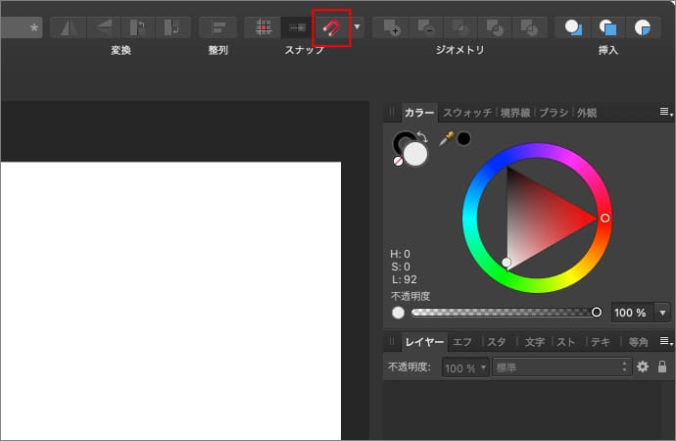Click the flip horizontal transform icon

68,27
